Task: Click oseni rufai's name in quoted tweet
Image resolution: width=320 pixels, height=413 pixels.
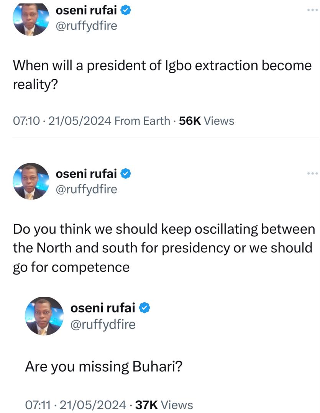Action: (103, 307)
